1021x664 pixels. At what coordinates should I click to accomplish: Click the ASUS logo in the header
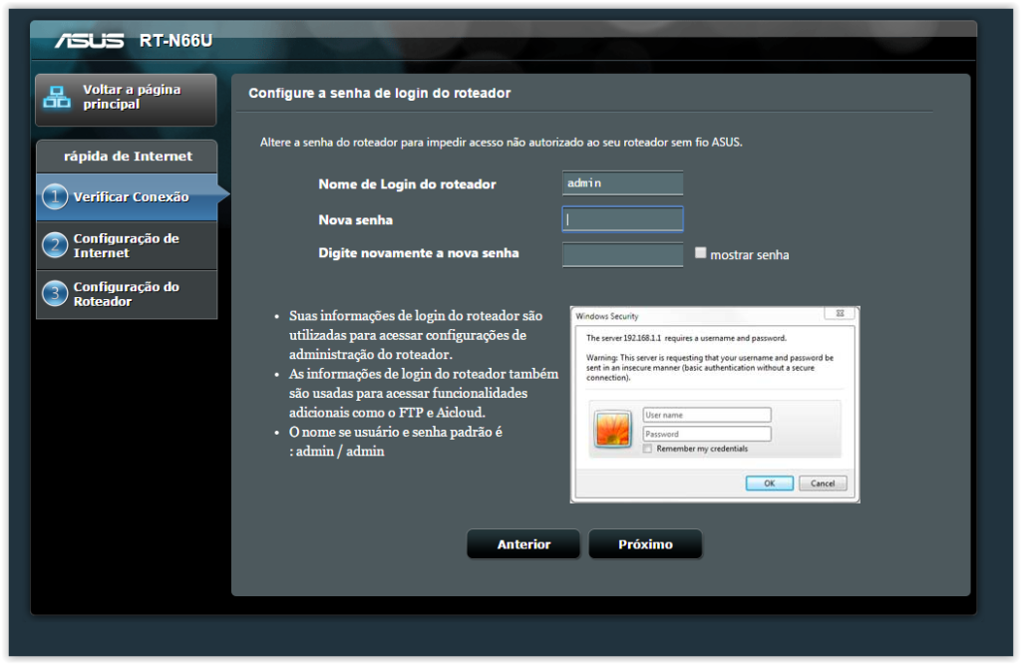click(x=89, y=41)
